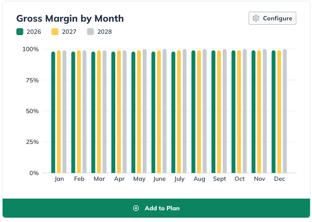312x222 pixels.
Task: Click the Nov axis label
Action: point(260,179)
